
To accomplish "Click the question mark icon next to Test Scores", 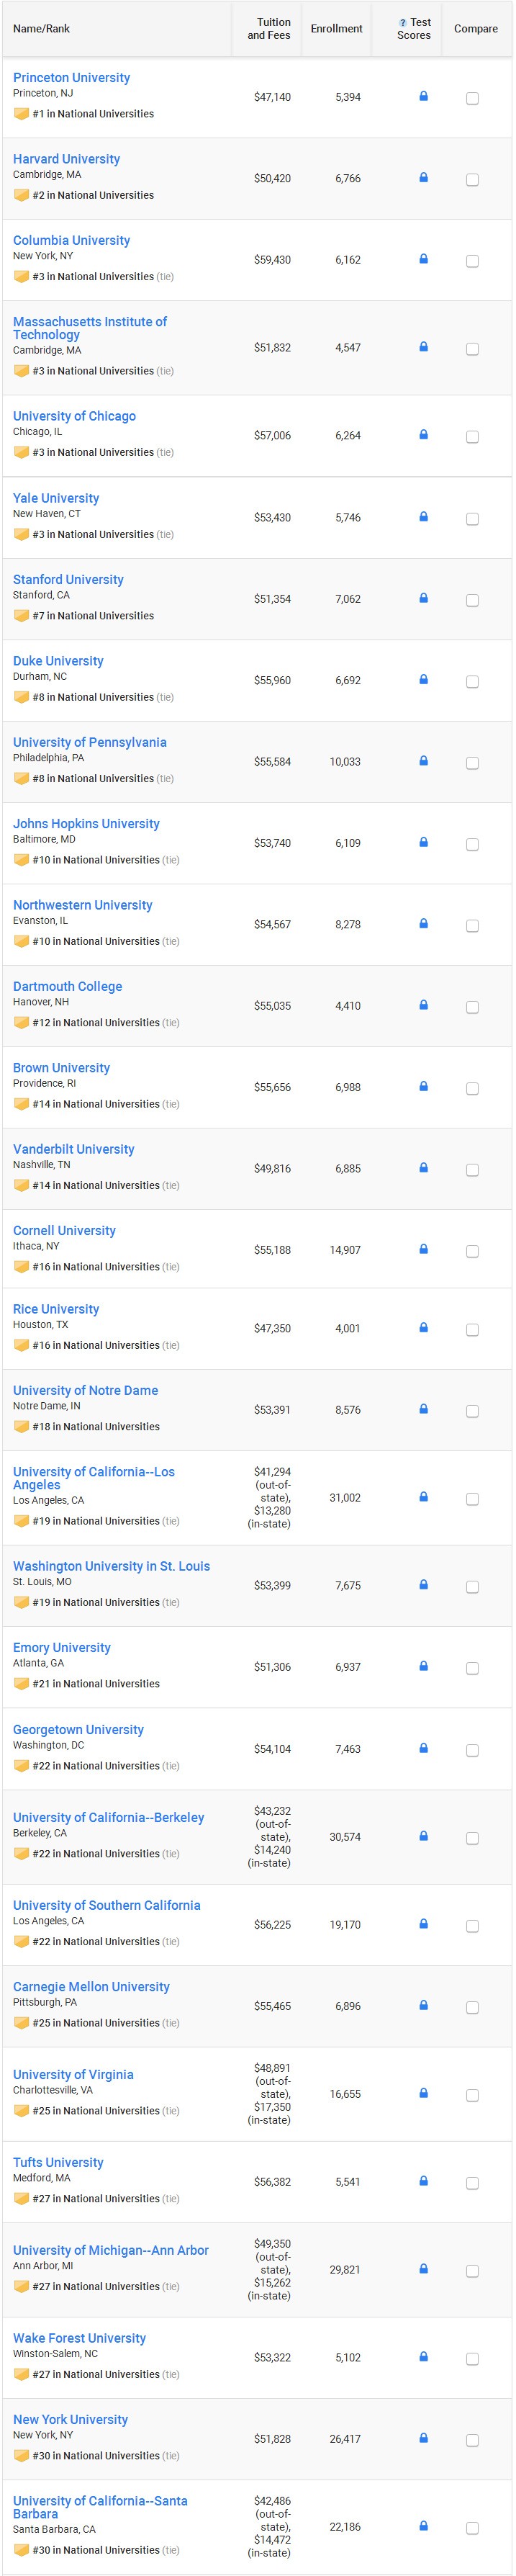I will (x=402, y=23).
